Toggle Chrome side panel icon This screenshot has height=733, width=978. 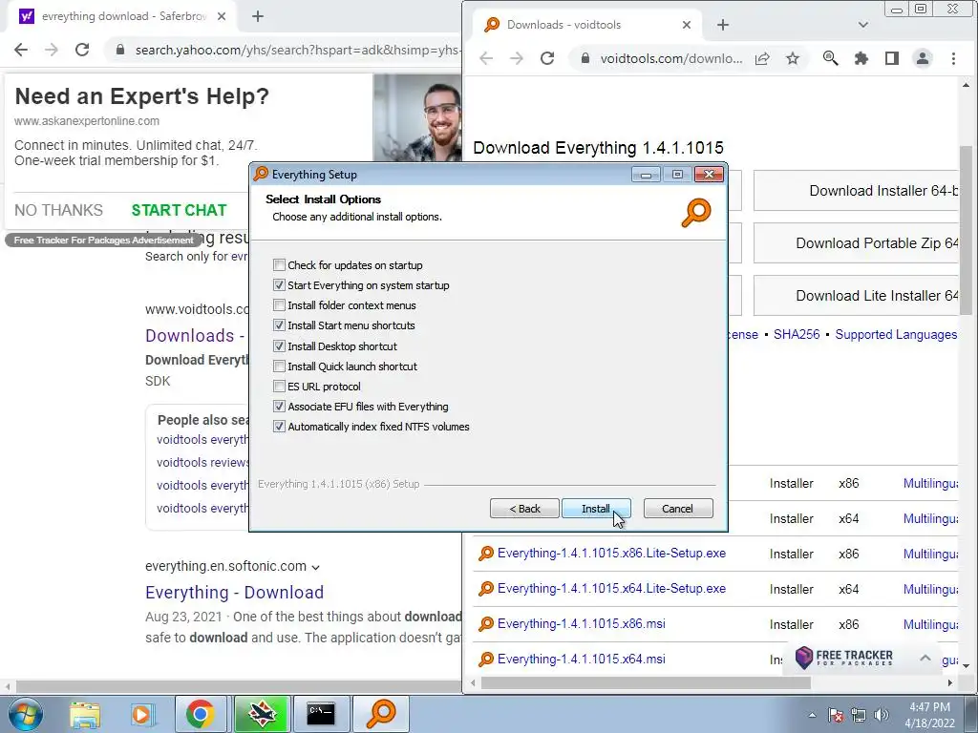click(892, 58)
